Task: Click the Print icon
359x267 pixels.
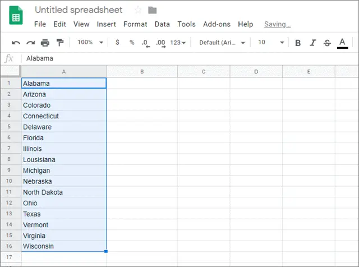Action: point(45,43)
